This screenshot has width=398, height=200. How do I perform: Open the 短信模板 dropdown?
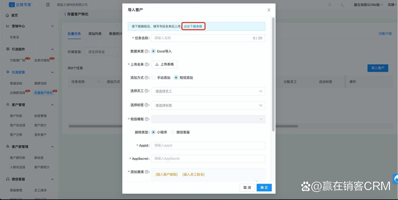[x=208, y=119]
